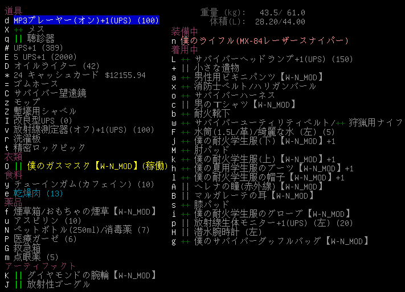
Task: Click the 重量 (kg) 43.5/61.0 readout
Action: [252, 13]
